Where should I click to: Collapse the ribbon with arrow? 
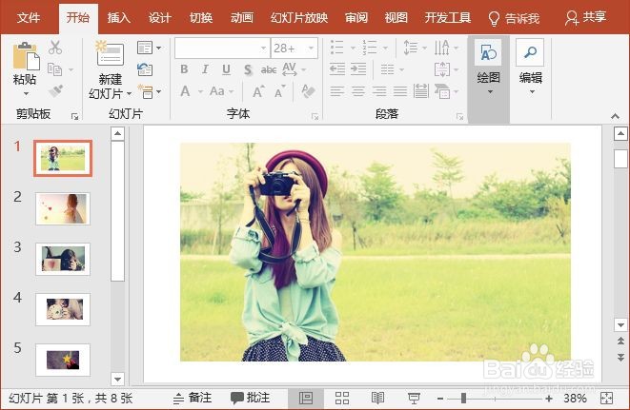(x=615, y=116)
